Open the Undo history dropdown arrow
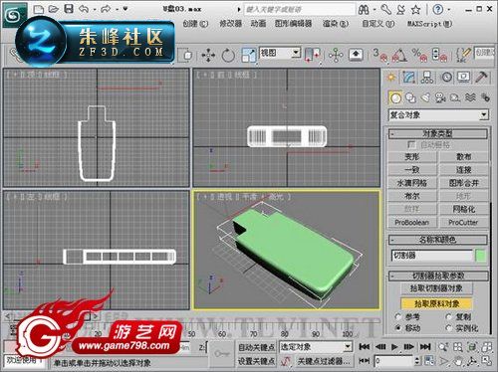Image resolution: width=498 pixels, height=372 pixels. 94,10
